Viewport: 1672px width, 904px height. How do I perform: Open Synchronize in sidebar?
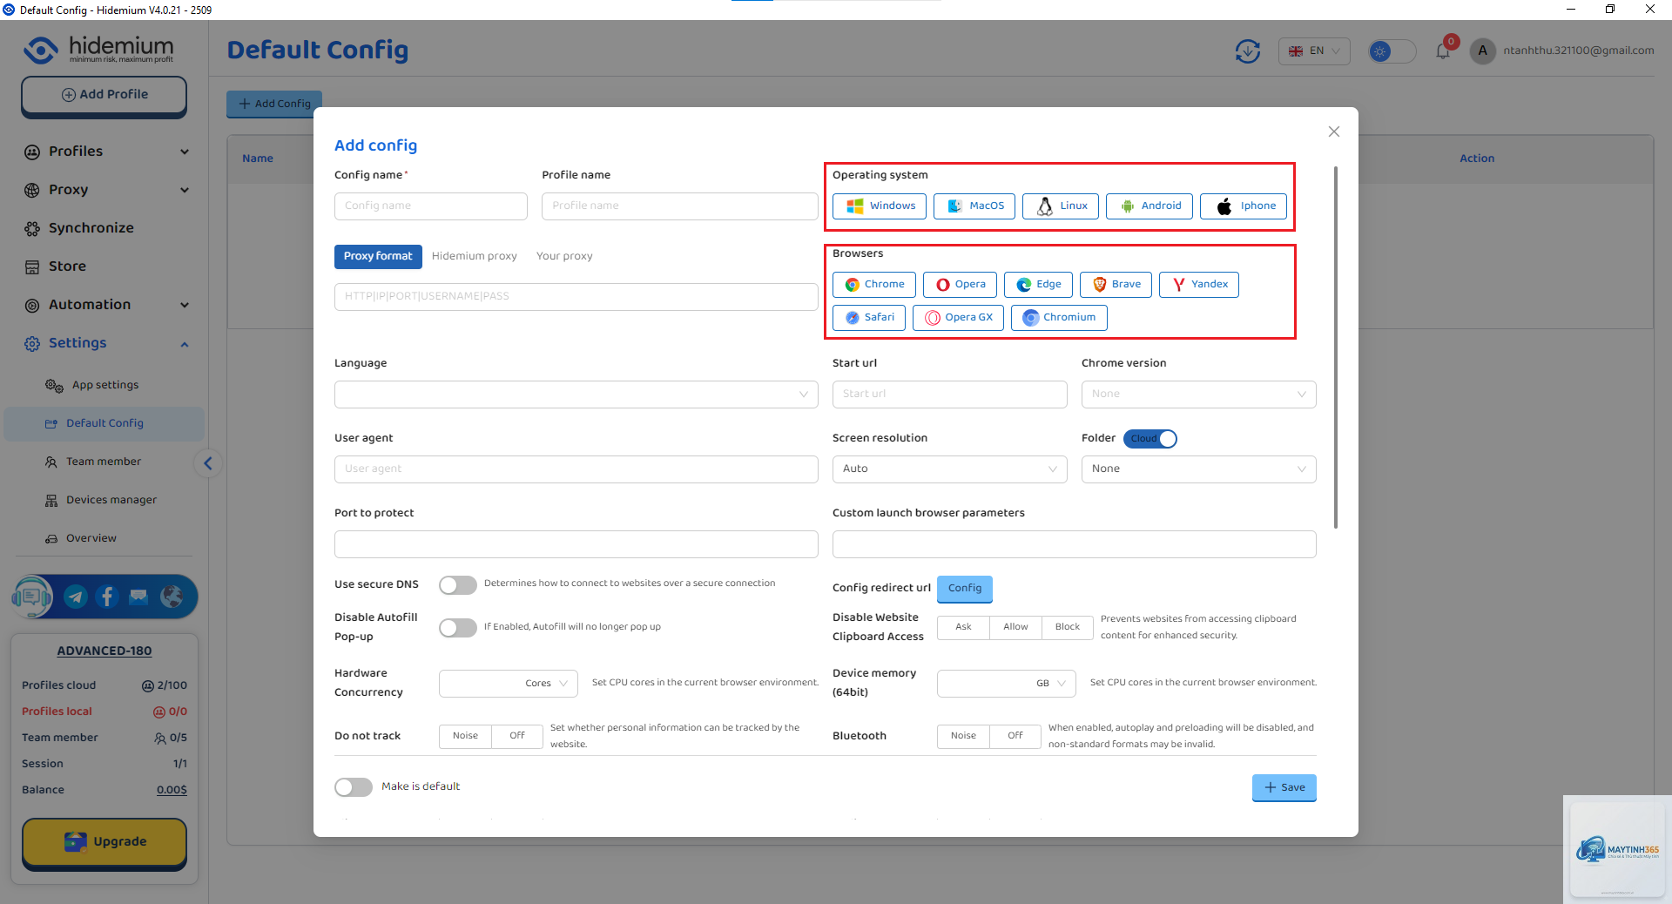click(x=104, y=228)
